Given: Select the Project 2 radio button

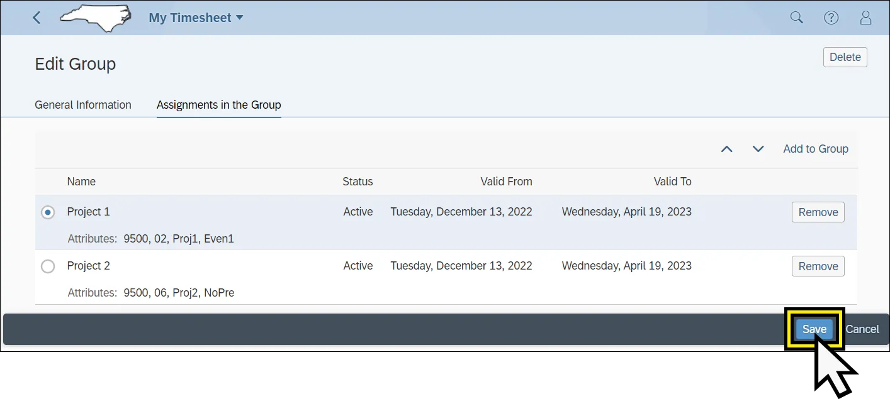Looking at the screenshot, I should tap(48, 266).
